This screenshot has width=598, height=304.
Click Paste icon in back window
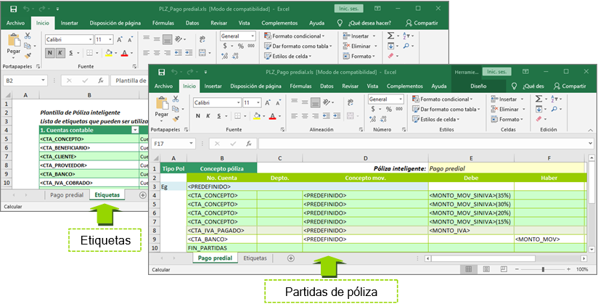[14, 40]
